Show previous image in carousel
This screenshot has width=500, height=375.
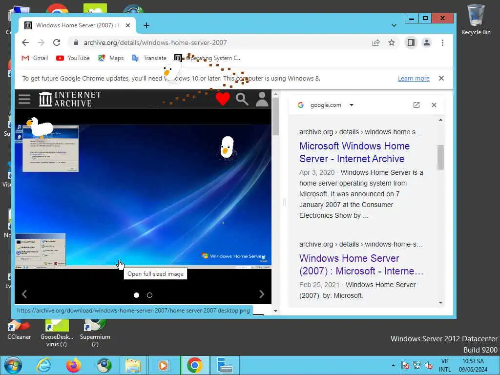tap(24, 294)
